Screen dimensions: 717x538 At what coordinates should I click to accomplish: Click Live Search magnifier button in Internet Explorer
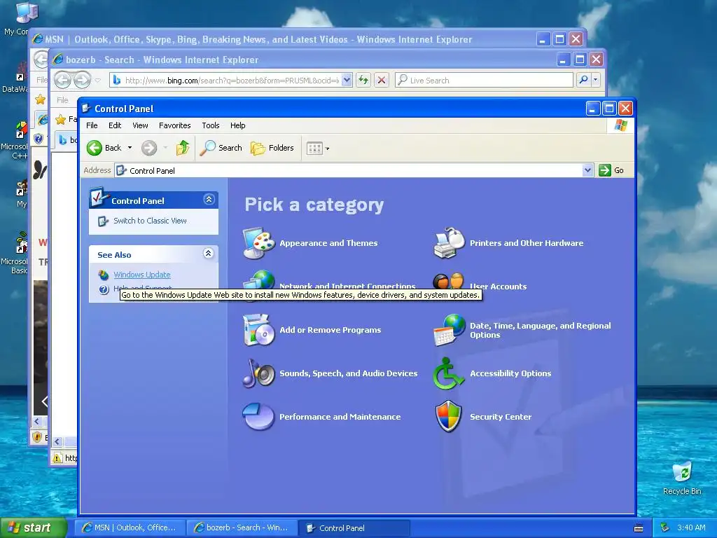tap(583, 80)
